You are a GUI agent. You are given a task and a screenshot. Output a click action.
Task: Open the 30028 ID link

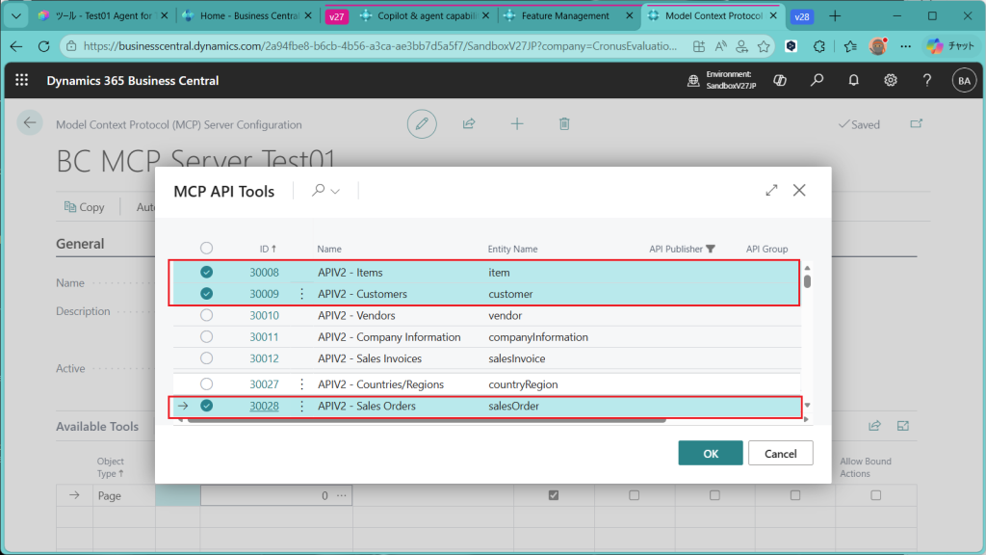[x=264, y=407]
